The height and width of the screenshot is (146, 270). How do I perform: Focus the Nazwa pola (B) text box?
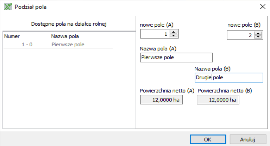click(229, 78)
